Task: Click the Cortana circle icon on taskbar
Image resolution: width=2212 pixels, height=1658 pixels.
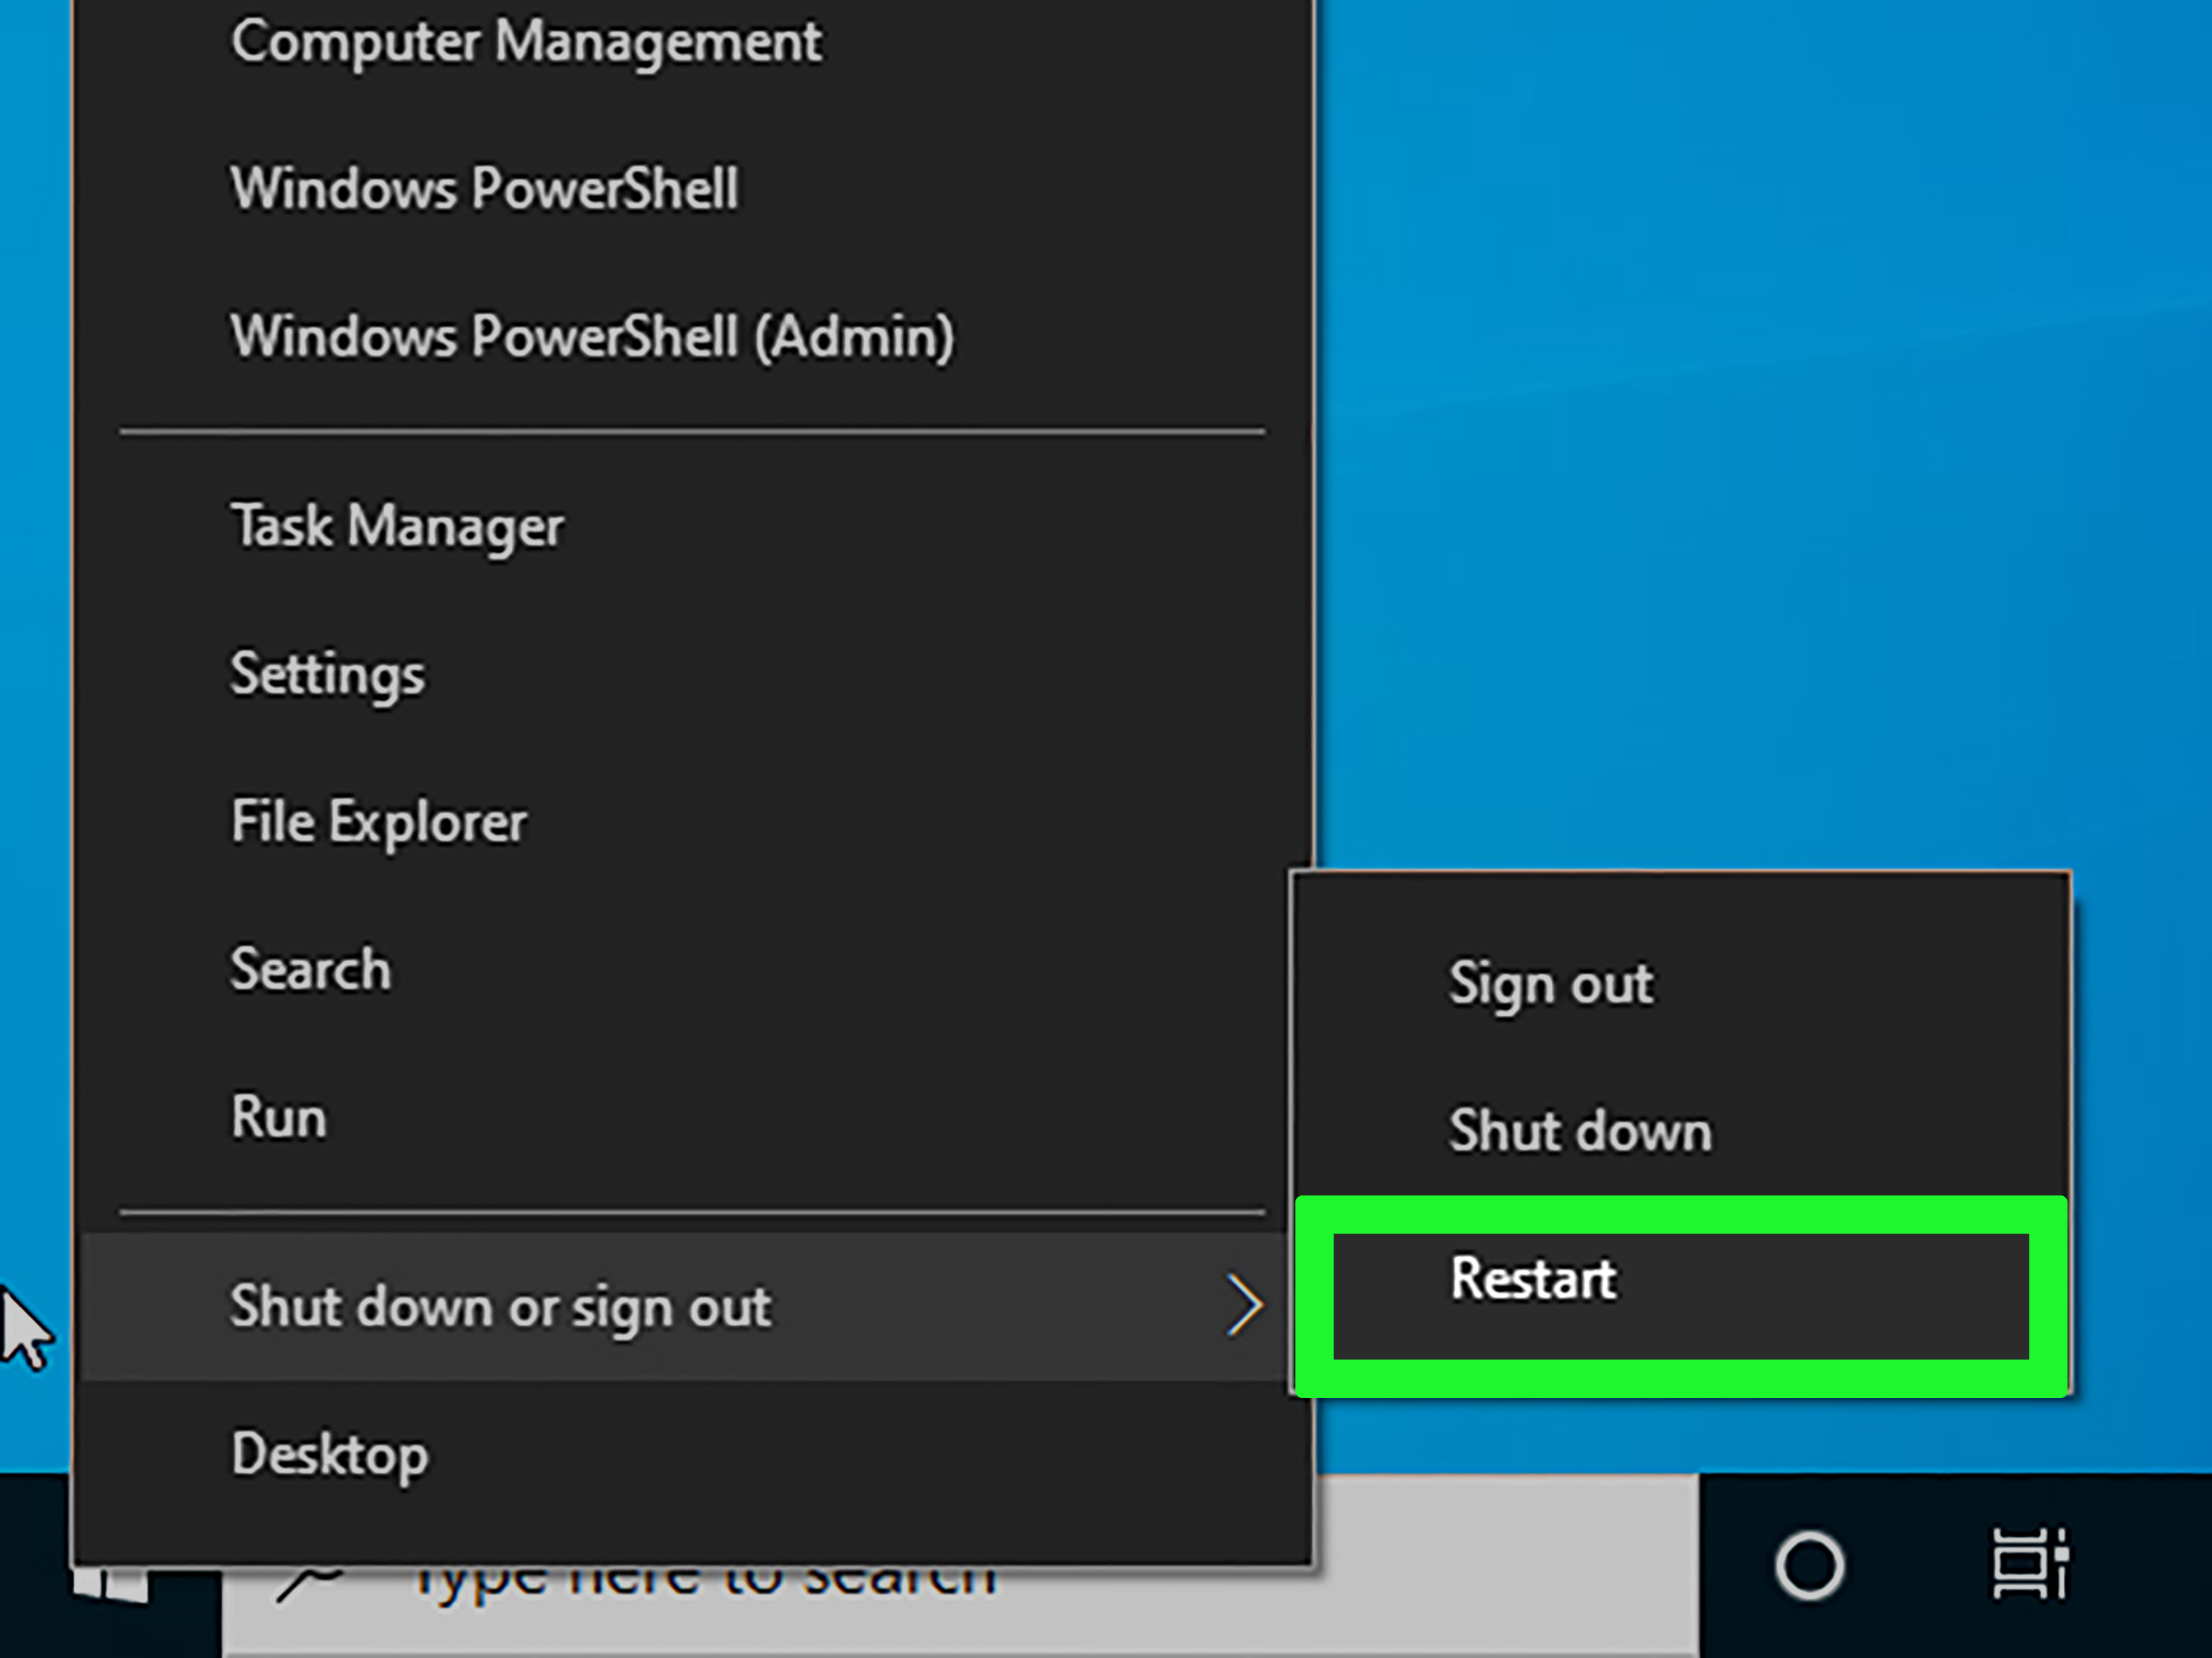Action: pos(1809,1565)
